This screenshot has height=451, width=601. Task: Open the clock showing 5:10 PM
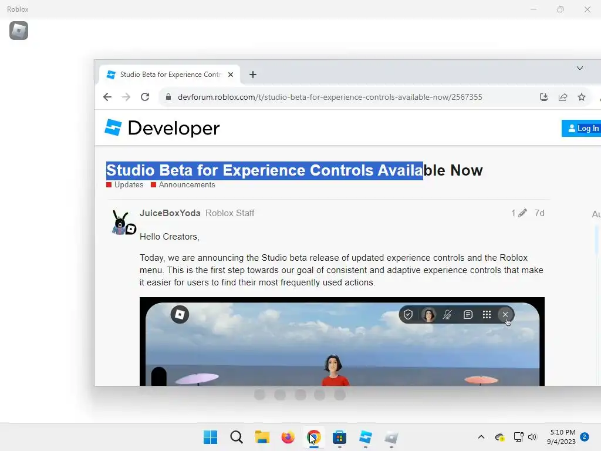coord(562,437)
